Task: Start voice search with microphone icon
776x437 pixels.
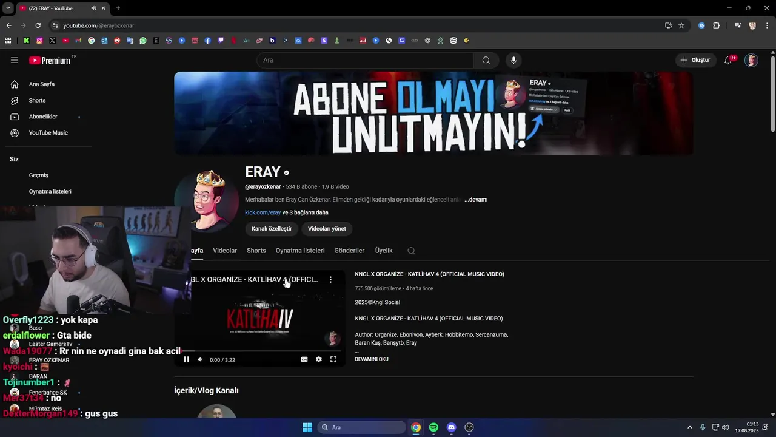Action: click(513, 60)
